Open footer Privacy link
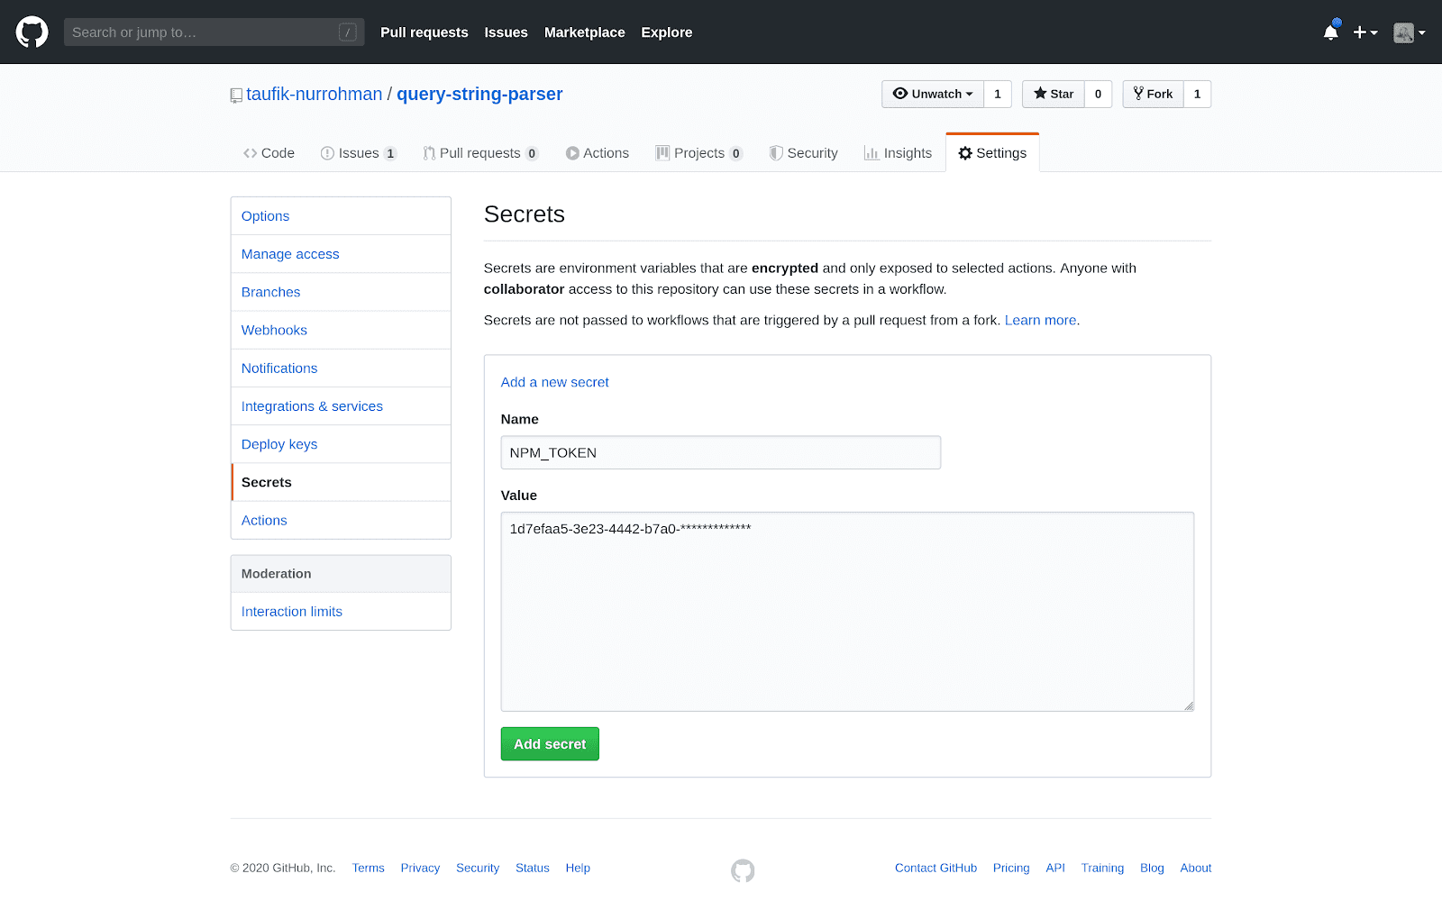The width and height of the screenshot is (1442, 901). [420, 869]
